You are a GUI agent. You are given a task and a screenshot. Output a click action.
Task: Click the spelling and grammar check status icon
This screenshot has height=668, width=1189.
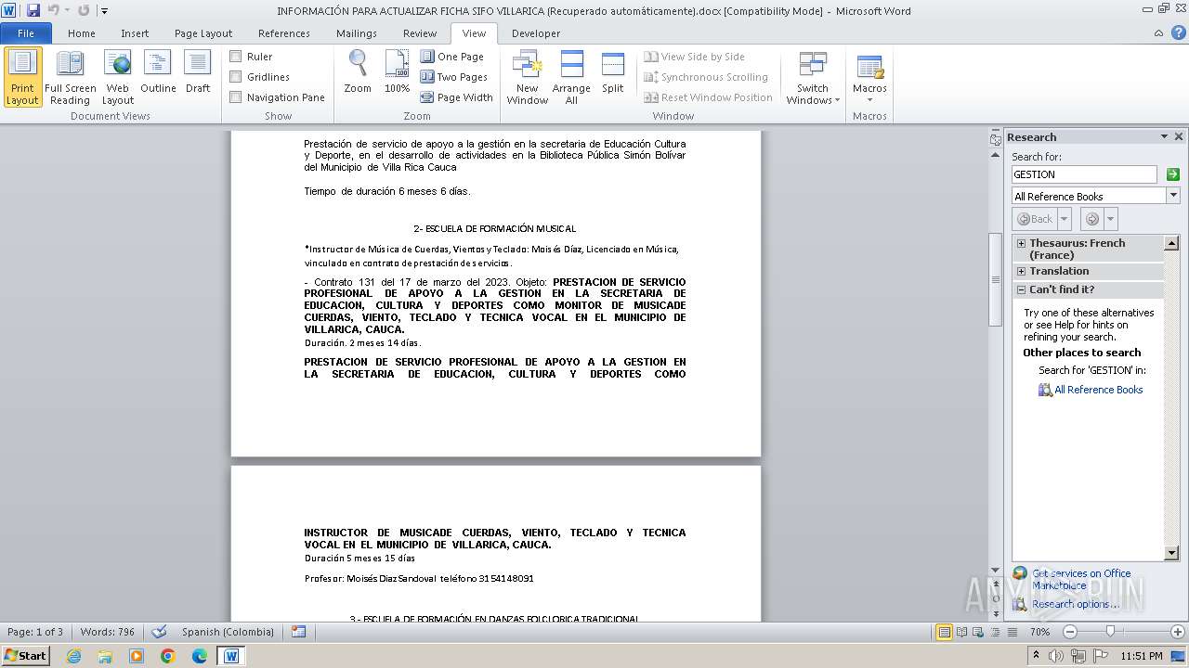pyautogui.click(x=160, y=632)
